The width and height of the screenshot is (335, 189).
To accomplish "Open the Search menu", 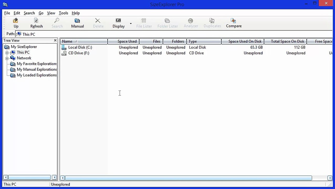I will pos(29,13).
